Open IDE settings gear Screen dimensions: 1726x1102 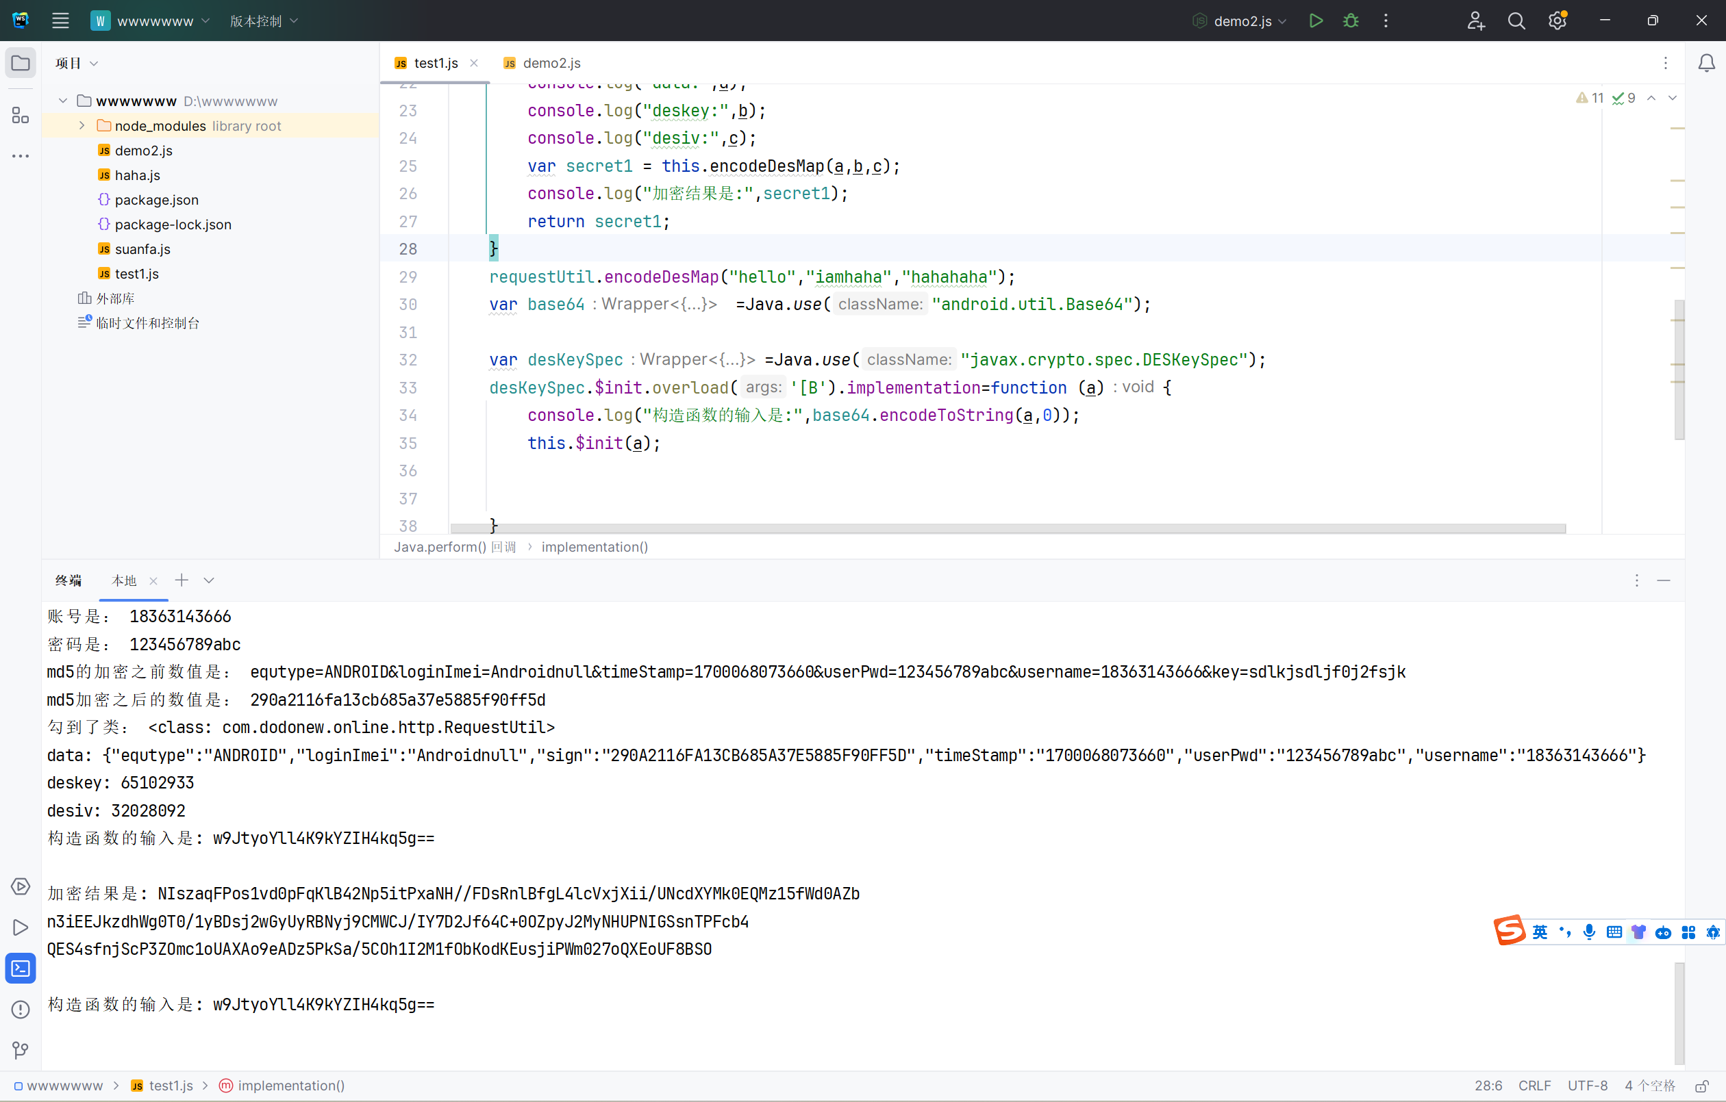(1558, 21)
